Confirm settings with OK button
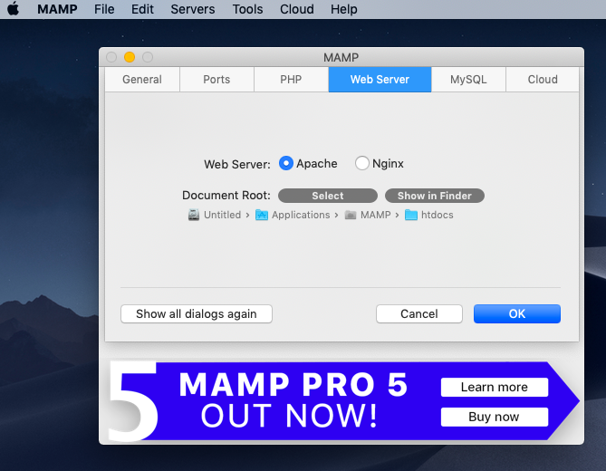 pyautogui.click(x=516, y=314)
